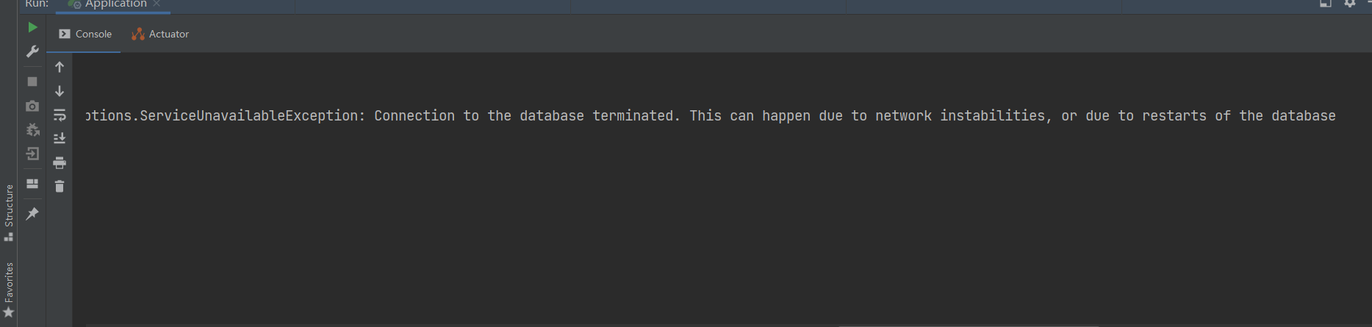1372x327 pixels.
Task: Restore the layout using the panels icon
Action: [32, 184]
